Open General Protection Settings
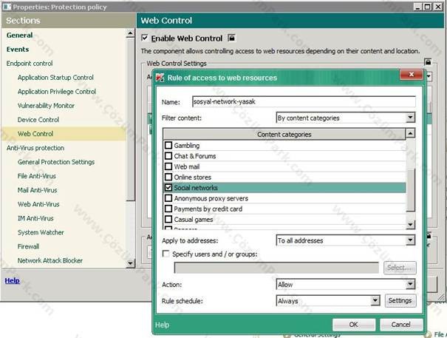447x338 pixels. pos(56,162)
